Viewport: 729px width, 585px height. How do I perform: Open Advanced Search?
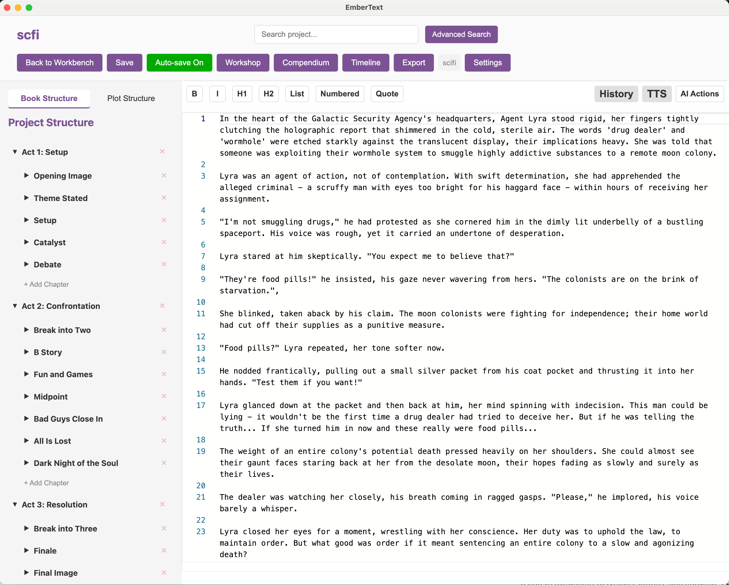(x=461, y=34)
